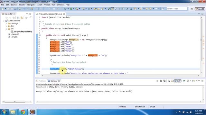Toggle Console Scroll Lock icon
This screenshot has width=206, height=115.
pyautogui.click(x=173, y=81)
